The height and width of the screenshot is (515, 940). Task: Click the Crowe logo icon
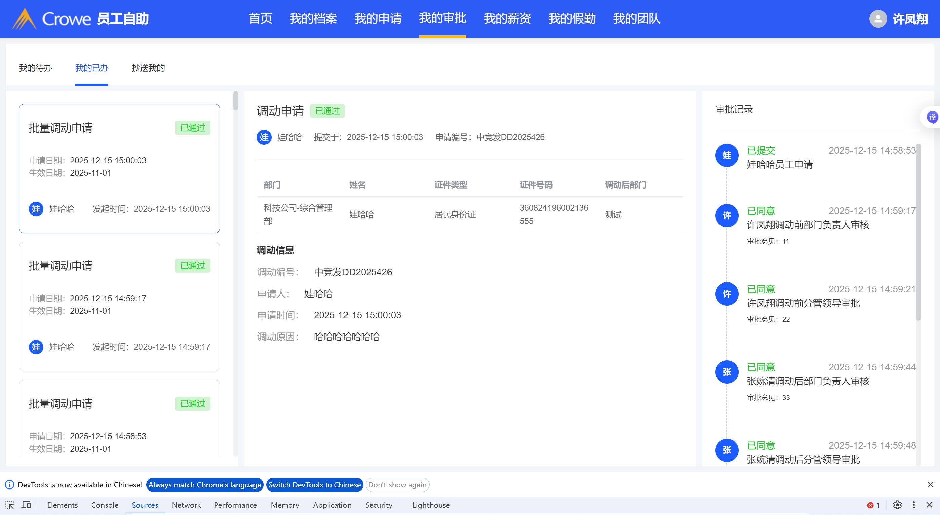pyautogui.click(x=24, y=19)
